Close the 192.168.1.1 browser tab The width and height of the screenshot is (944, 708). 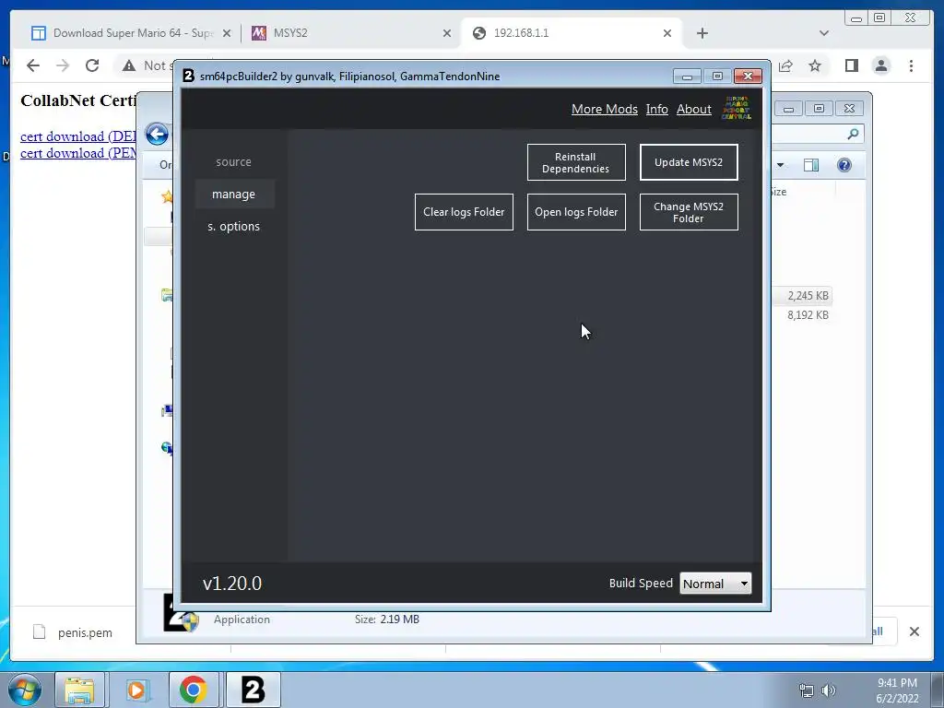coord(667,34)
